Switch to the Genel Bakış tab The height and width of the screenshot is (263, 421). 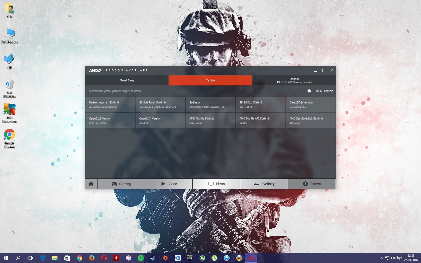[x=127, y=80]
